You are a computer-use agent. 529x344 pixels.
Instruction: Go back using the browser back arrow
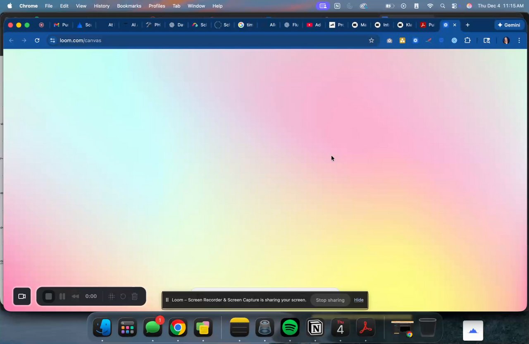point(11,40)
